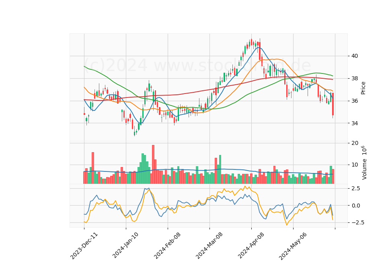The image size is (386, 277).
Task: Click the 2024-May-06 date label
Action: tap(293, 246)
